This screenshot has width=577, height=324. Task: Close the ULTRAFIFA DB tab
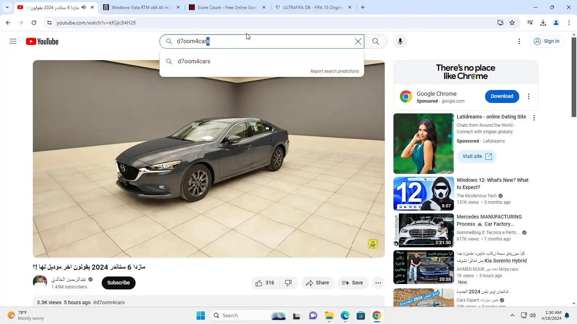tap(350, 7)
